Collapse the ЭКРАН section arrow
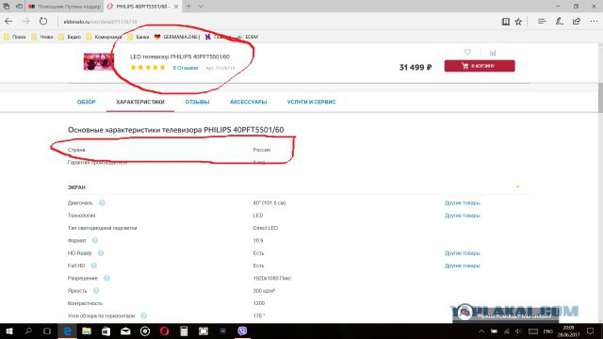This screenshot has width=603, height=339. 517,186
